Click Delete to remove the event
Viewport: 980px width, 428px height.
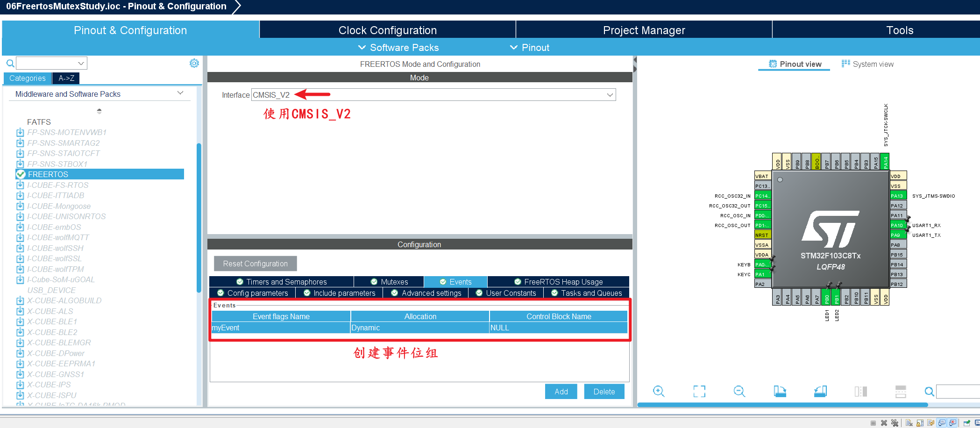tap(604, 392)
